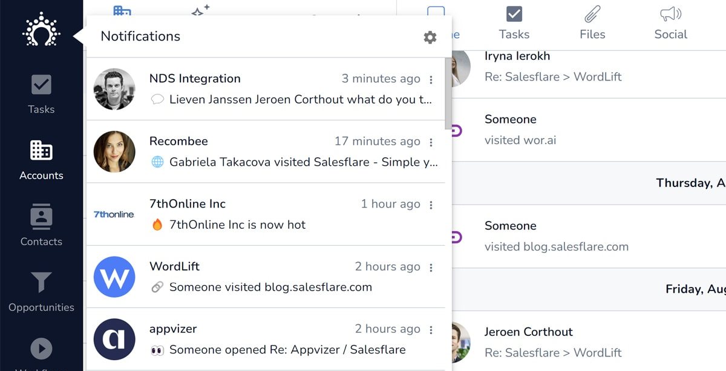
Task: Open Tasks in the sidebar
Action: (x=41, y=94)
